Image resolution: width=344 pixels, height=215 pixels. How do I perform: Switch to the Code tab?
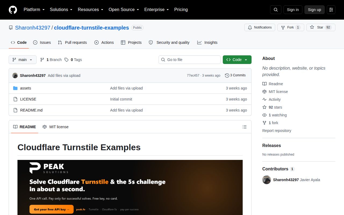(x=19, y=42)
